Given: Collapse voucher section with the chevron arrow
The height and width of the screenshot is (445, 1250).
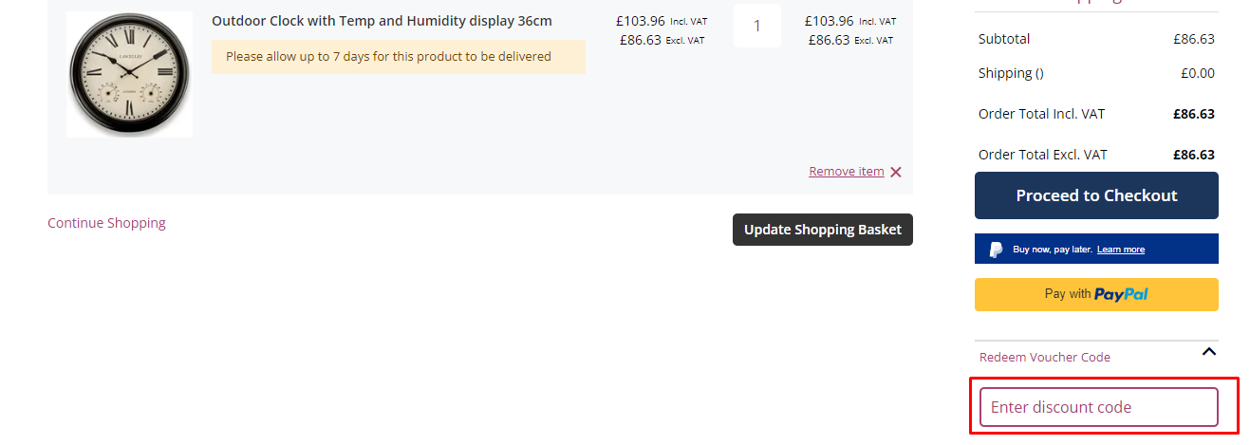Looking at the screenshot, I should [1208, 352].
